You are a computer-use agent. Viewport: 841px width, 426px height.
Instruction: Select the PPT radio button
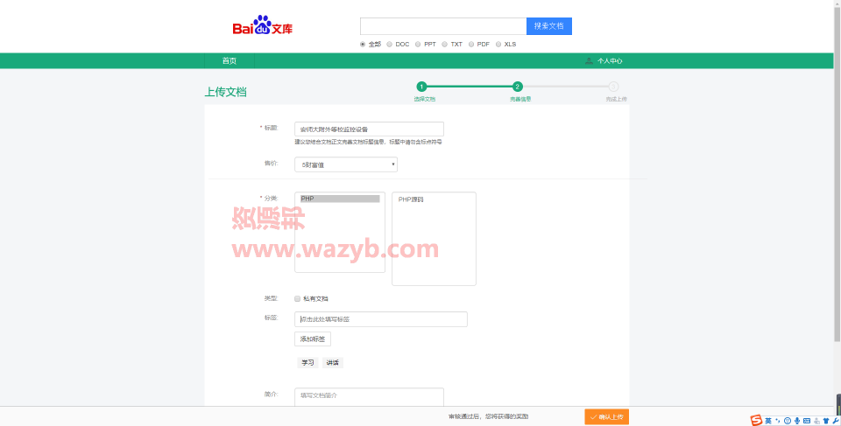(x=418, y=45)
